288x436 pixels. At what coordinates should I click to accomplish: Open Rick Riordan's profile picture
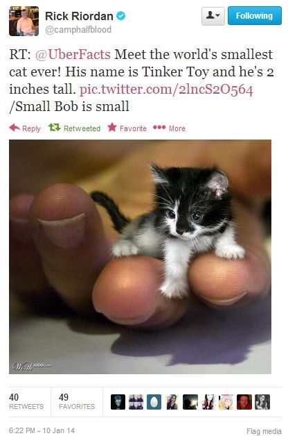(24, 22)
